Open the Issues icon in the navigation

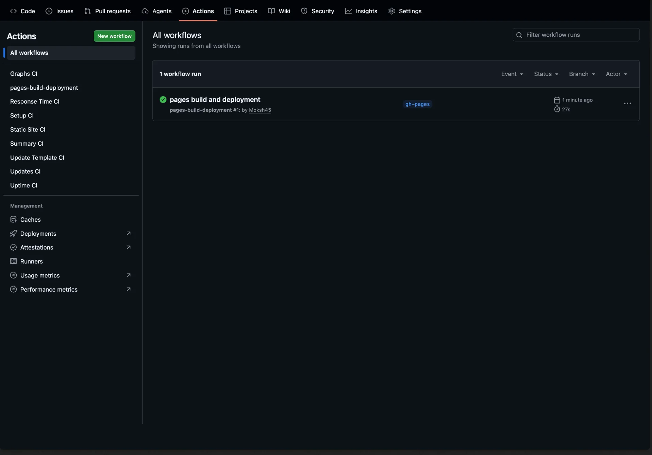coord(49,11)
